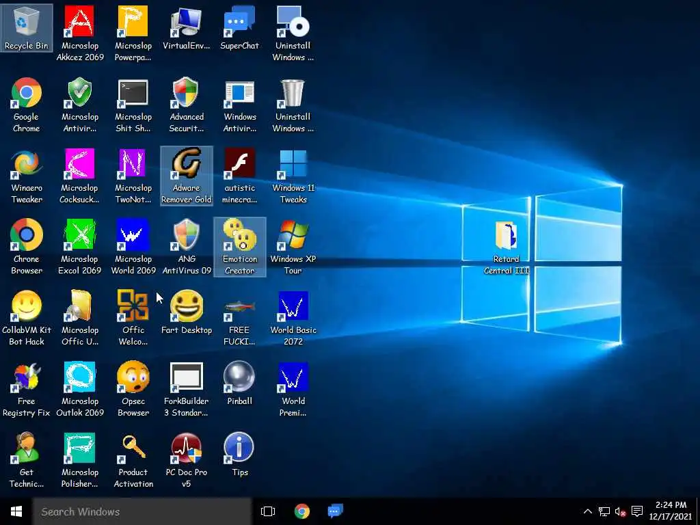Select the Free Registry Fix shortcut
The height and width of the screenshot is (525, 700).
[x=27, y=389]
